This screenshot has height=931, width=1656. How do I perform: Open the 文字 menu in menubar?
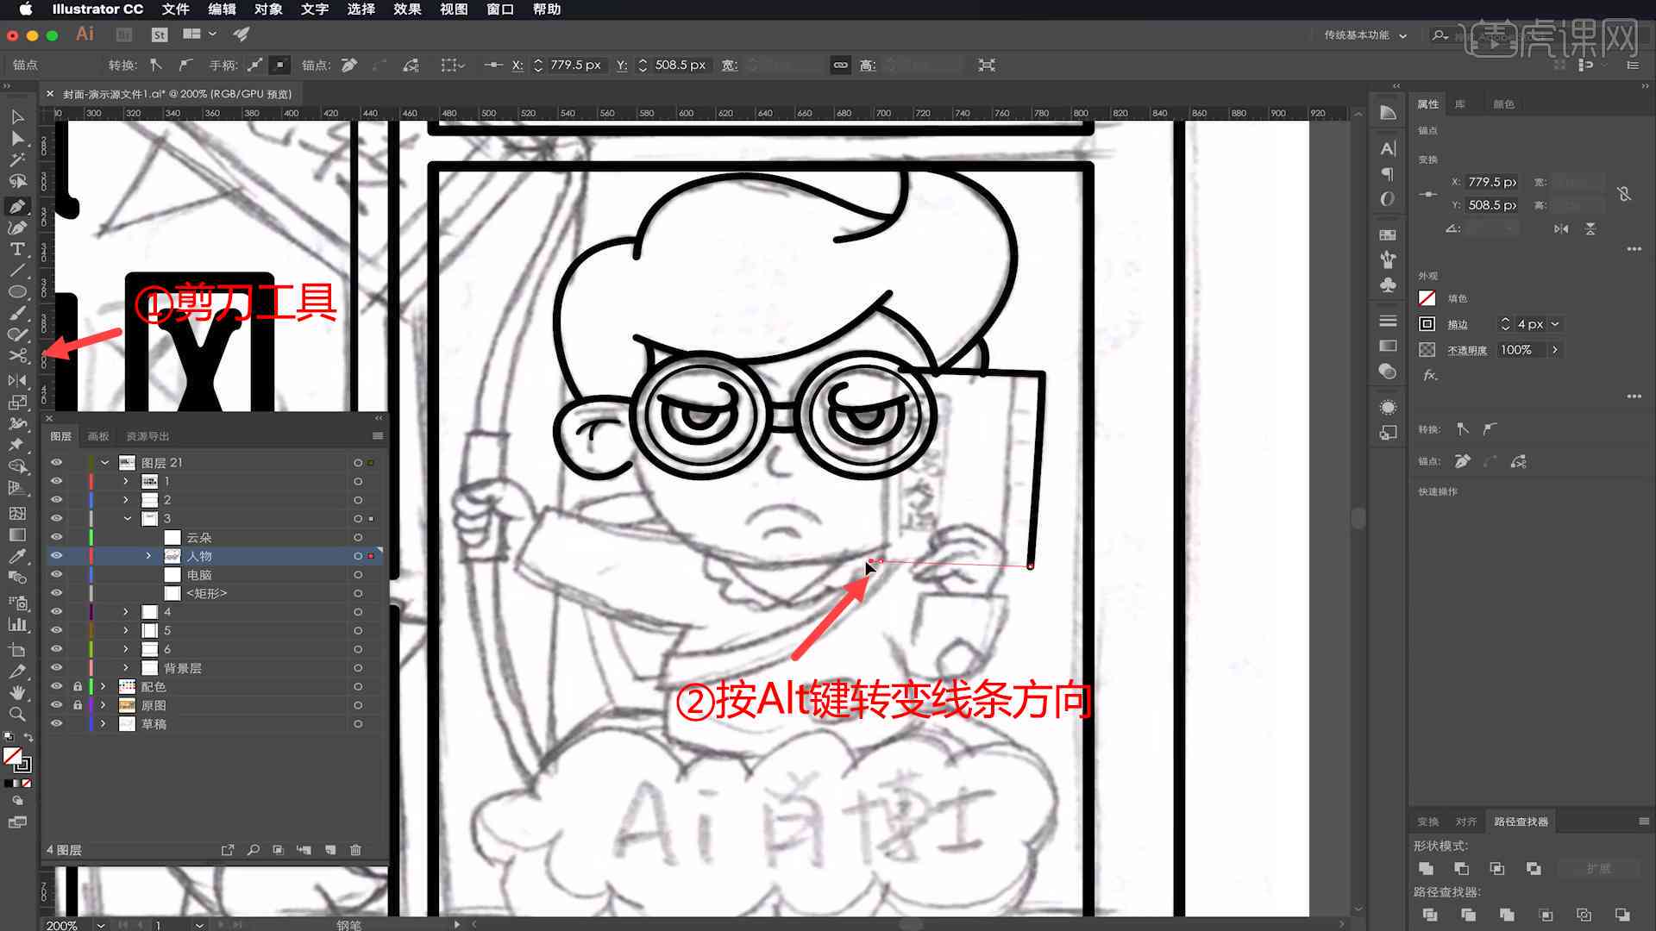[x=314, y=9]
